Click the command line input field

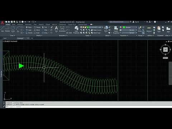coord(89,107)
